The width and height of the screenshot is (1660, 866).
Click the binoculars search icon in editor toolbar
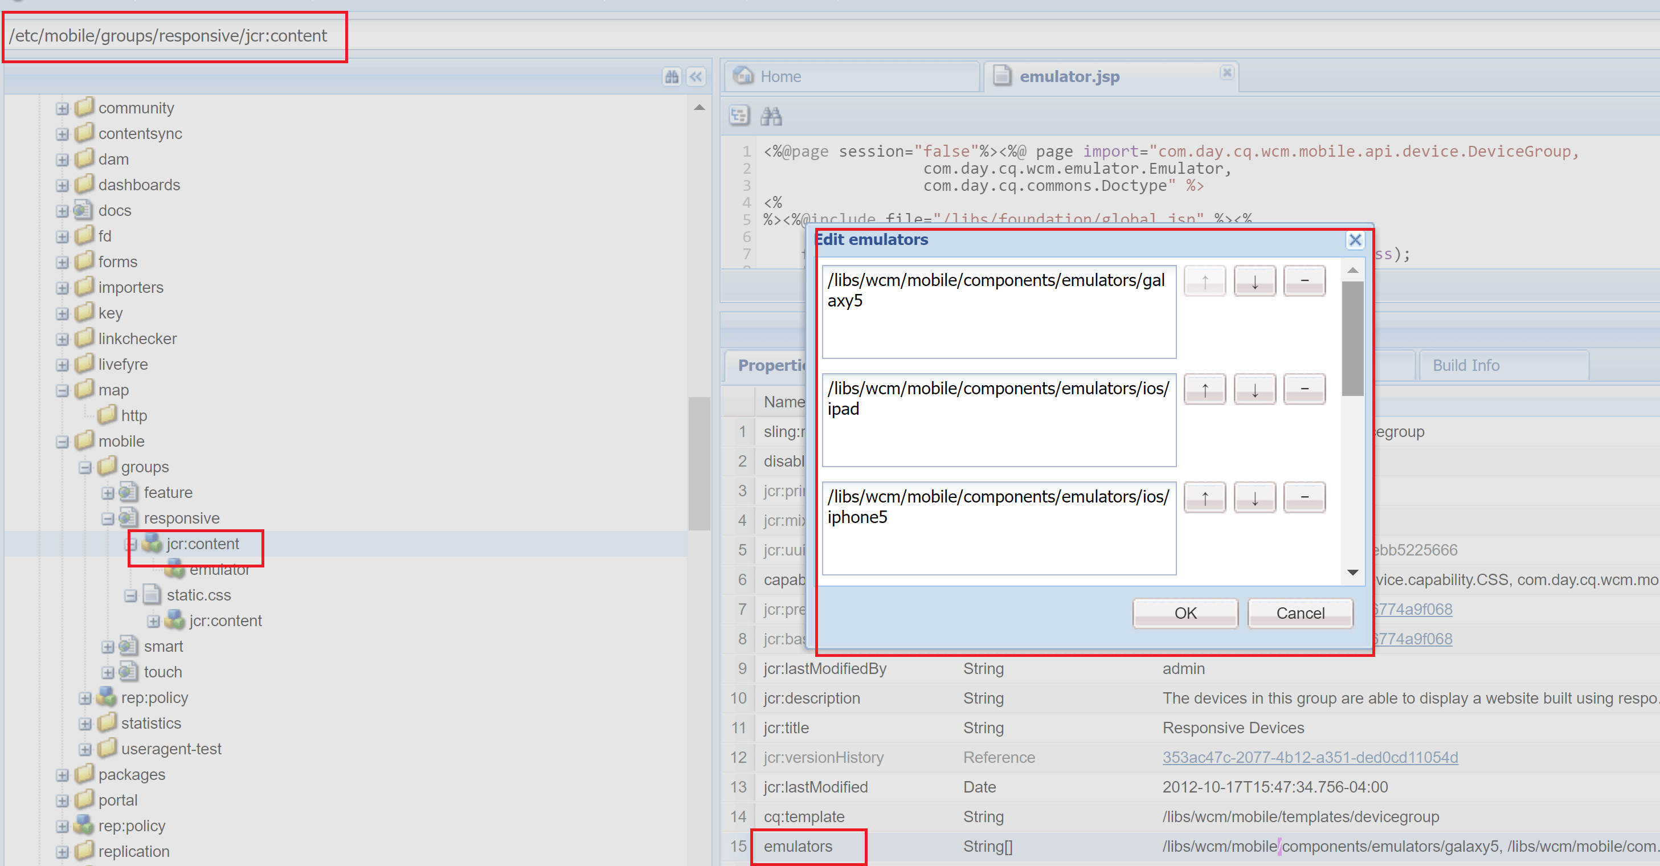pos(771,116)
